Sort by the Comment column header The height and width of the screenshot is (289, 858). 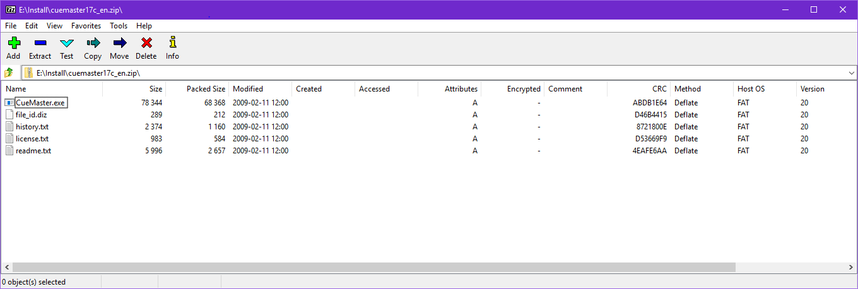click(575, 89)
